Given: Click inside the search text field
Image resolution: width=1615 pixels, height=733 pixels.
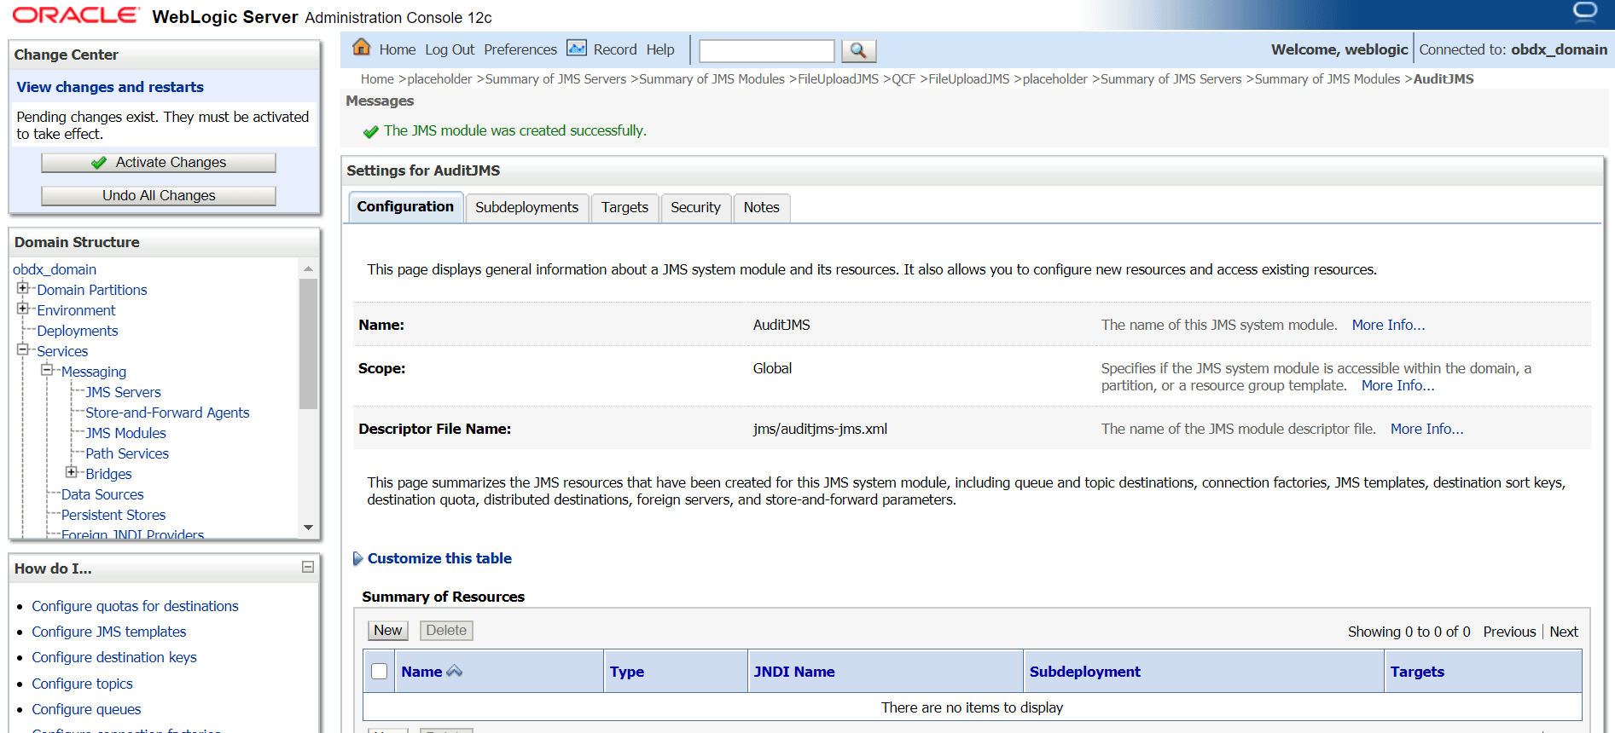Looking at the screenshot, I should [x=766, y=51].
